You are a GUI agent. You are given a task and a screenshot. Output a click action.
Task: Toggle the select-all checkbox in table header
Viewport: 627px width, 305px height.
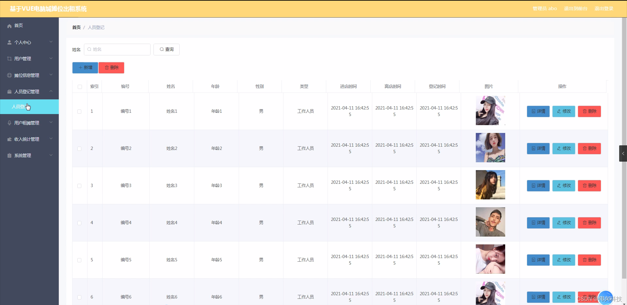(x=79, y=87)
